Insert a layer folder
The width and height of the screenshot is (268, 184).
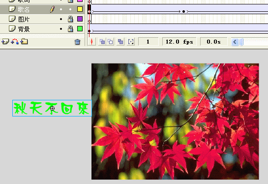point(24,42)
